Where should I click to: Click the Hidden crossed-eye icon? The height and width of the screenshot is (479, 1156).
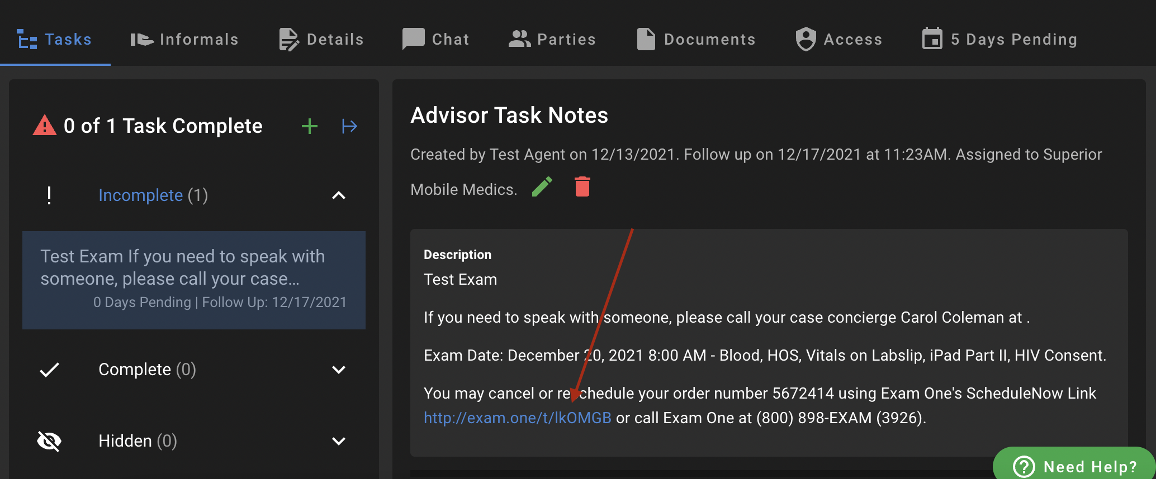point(49,441)
